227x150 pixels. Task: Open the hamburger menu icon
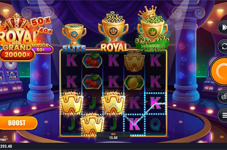coord(223,115)
